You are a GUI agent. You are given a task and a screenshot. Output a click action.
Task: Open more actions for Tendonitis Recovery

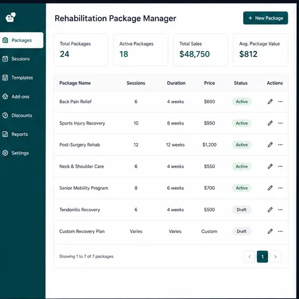(280, 209)
